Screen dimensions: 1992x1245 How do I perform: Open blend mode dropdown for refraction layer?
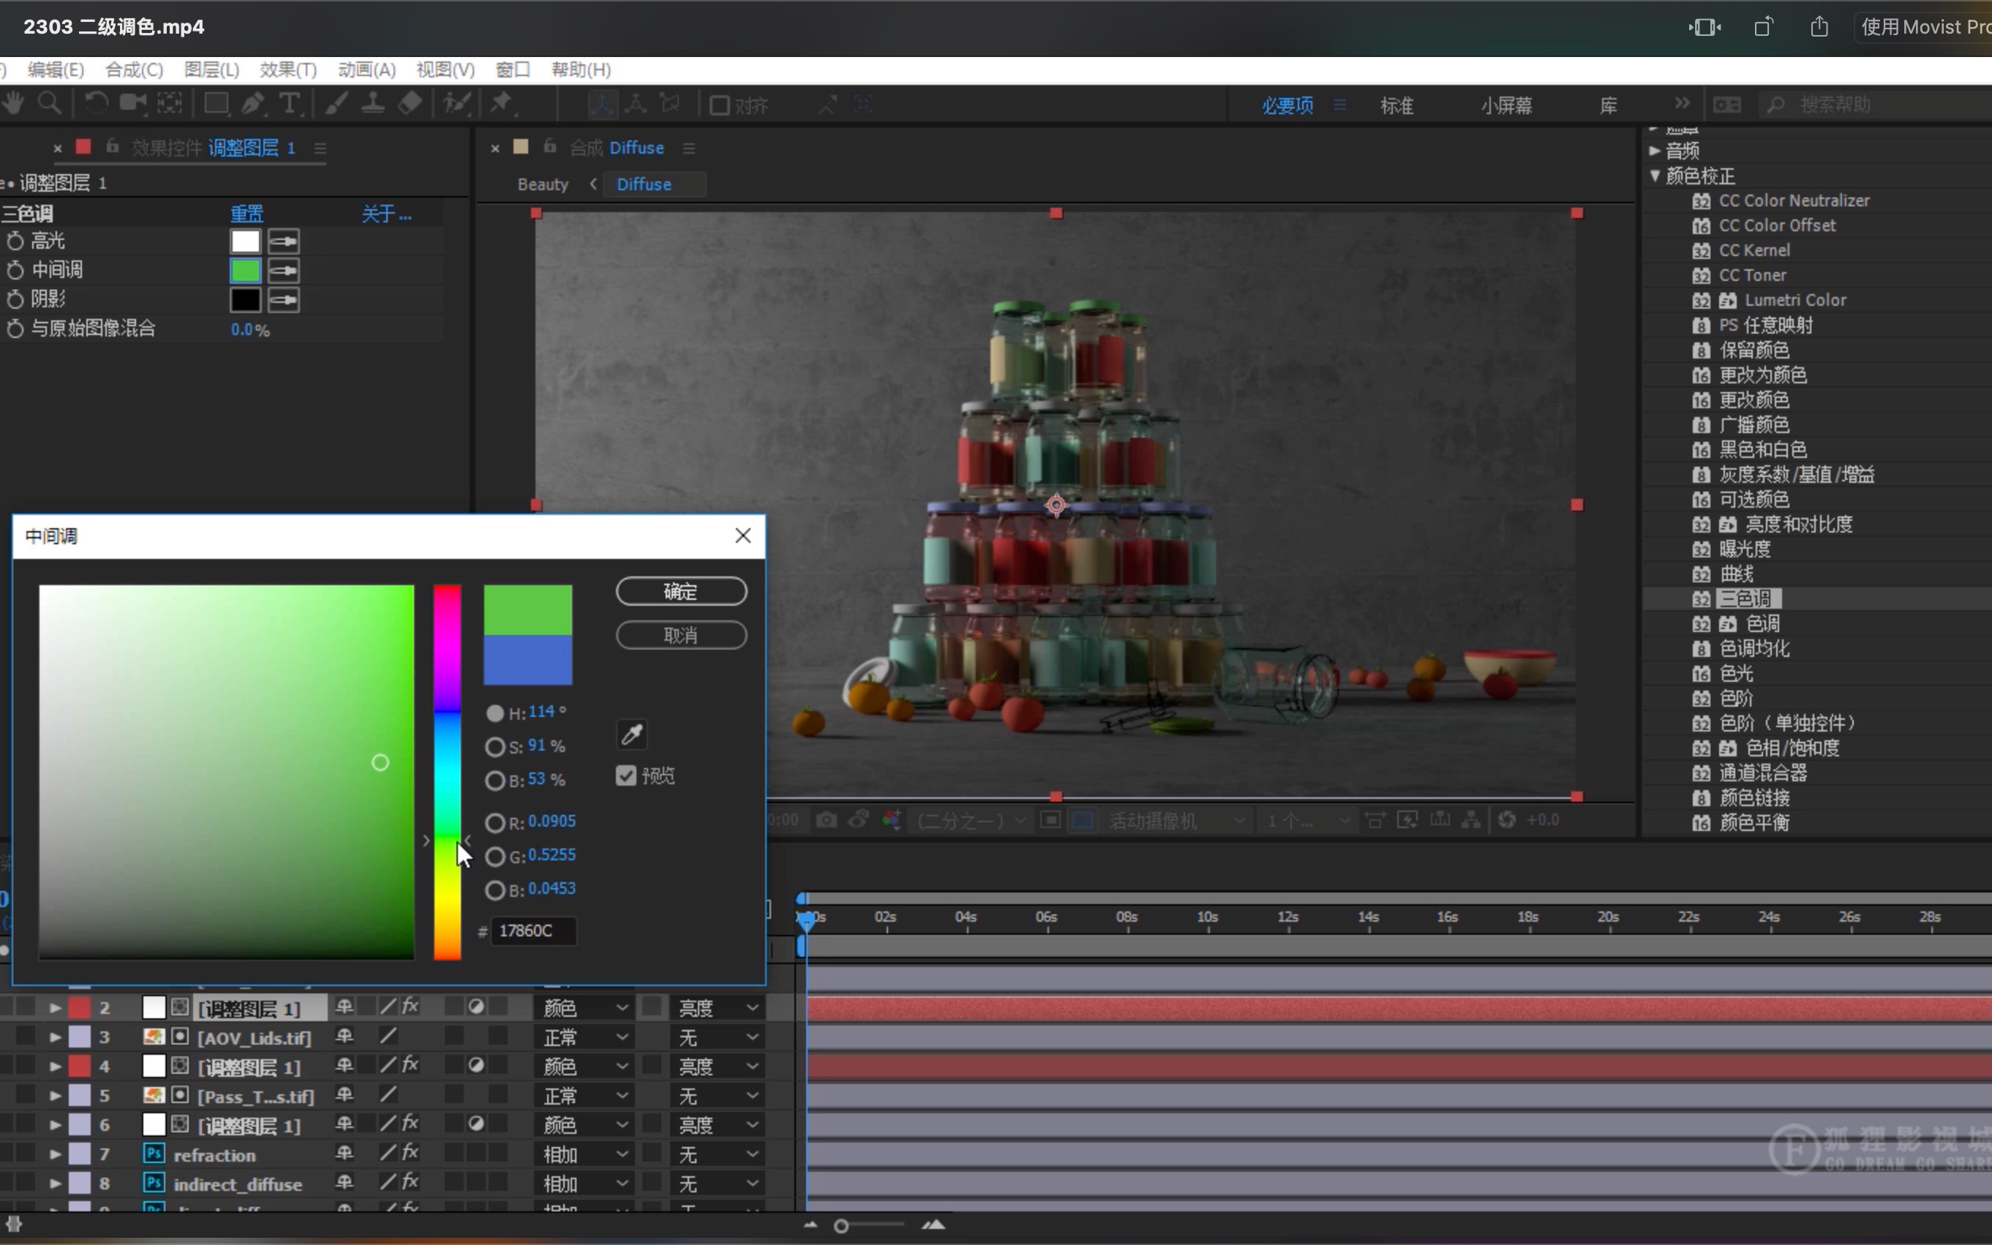(x=585, y=1154)
